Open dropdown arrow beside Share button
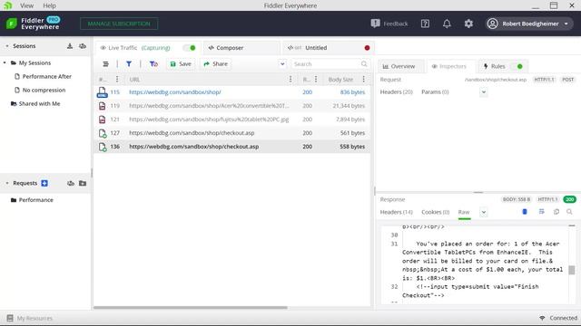Image resolution: width=581 pixels, height=326 pixels. tap(282, 64)
